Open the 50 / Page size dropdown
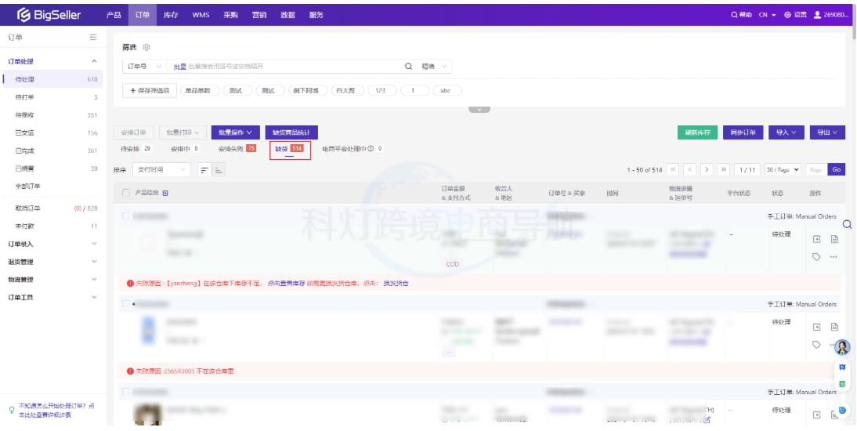 pyautogui.click(x=783, y=169)
